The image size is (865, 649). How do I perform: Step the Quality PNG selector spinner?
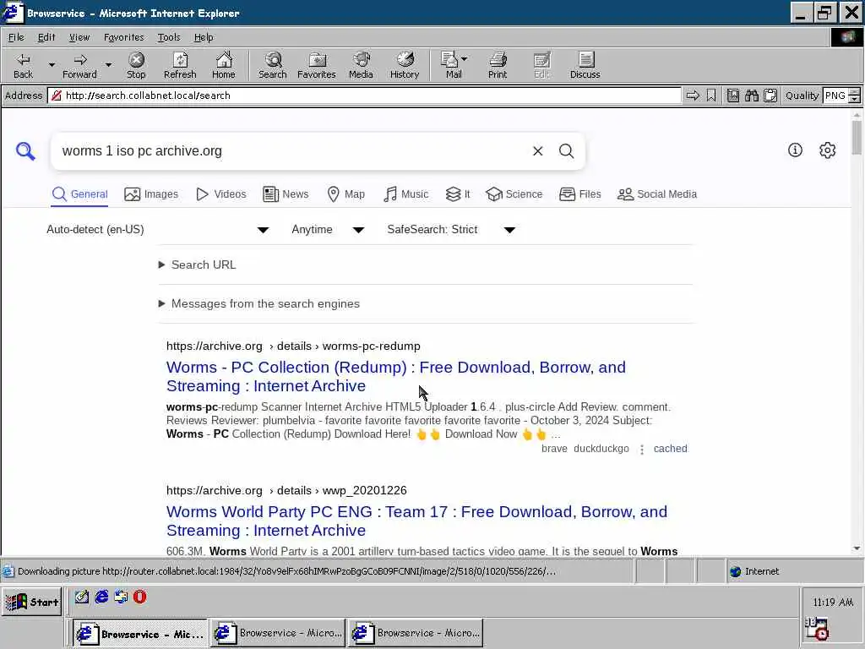(854, 95)
